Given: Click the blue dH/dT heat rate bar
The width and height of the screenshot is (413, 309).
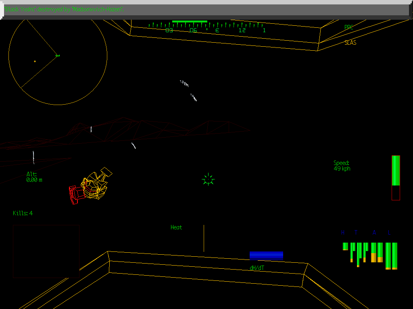Looking at the screenshot, I should point(266,255).
